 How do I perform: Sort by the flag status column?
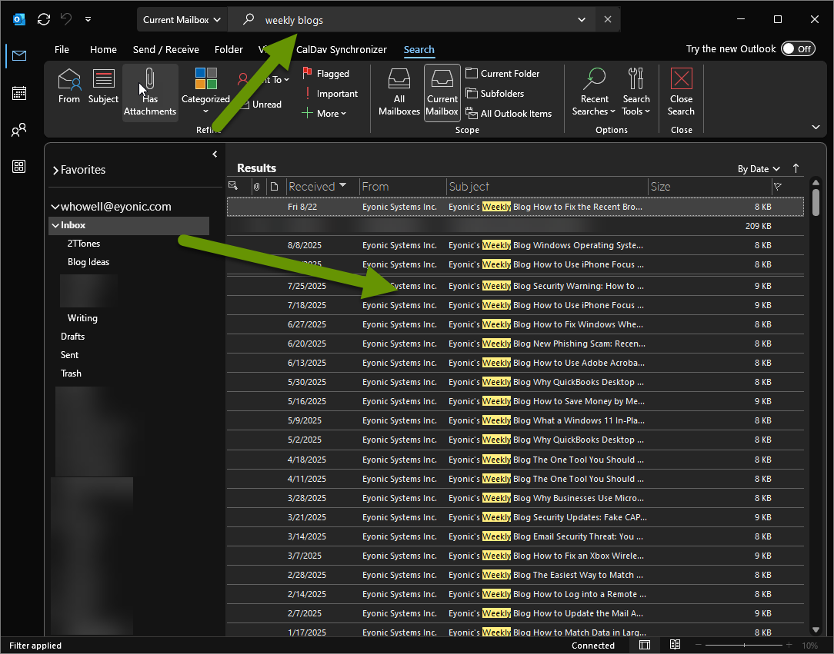pyautogui.click(x=778, y=187)
